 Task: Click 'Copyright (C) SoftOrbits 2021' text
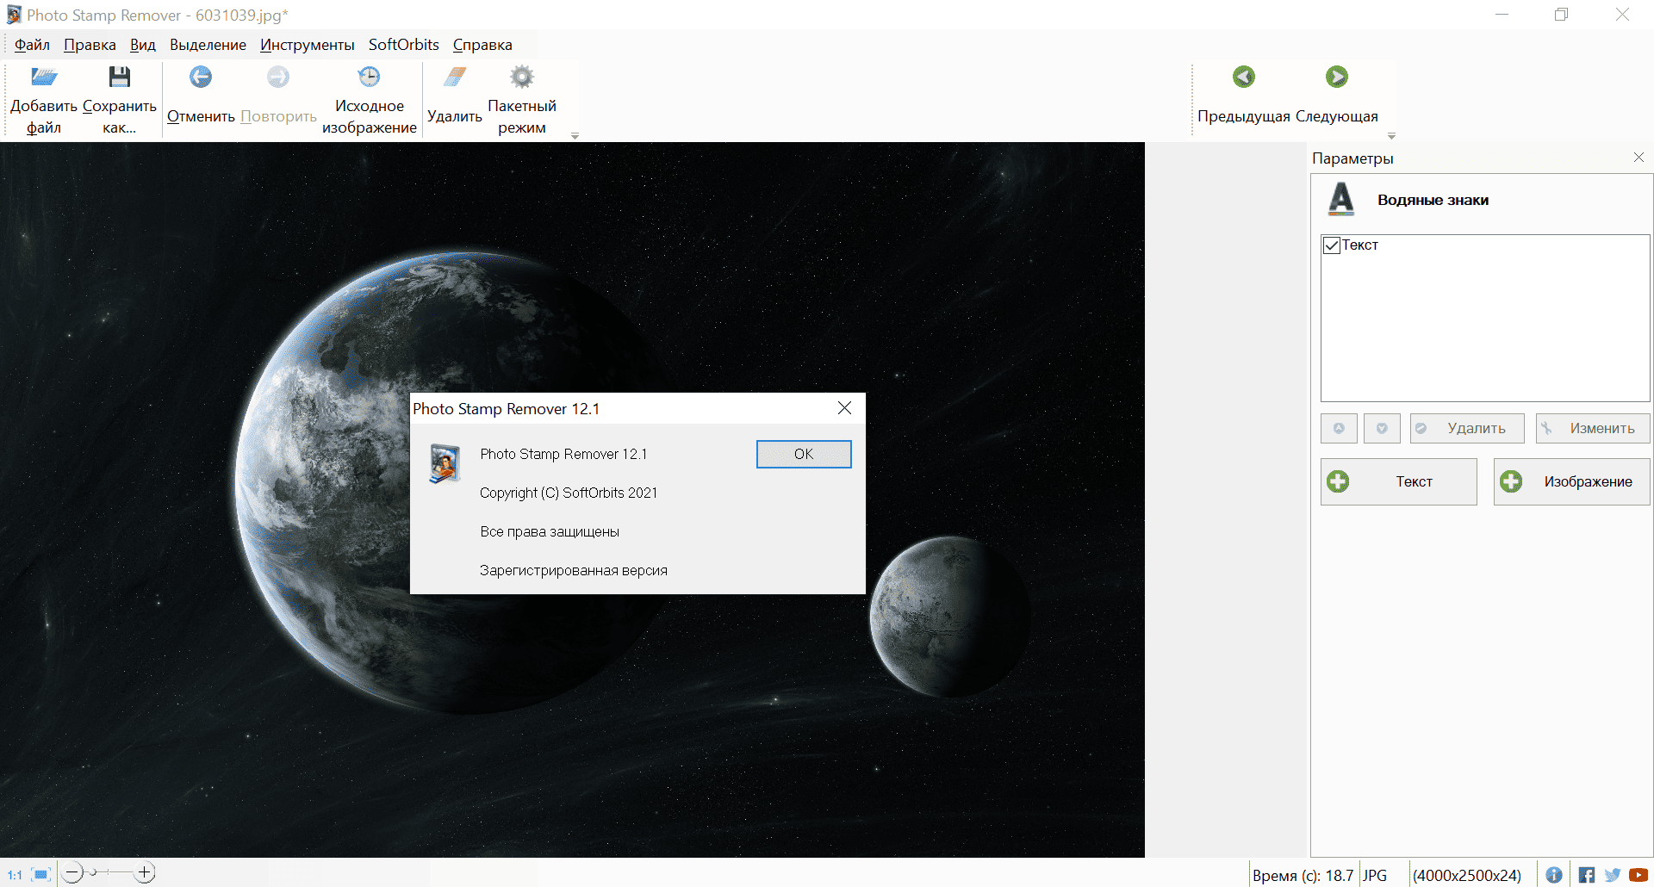coord(569,493)
